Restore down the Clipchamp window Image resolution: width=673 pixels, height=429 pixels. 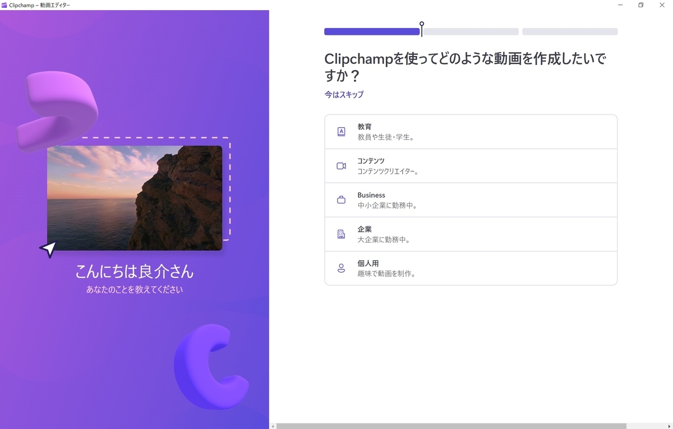click(x=640, y=5)
